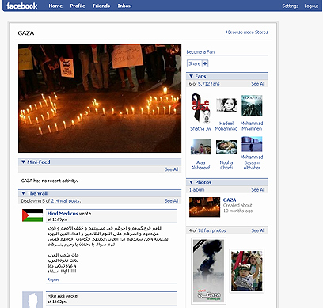Click the Become a Fan link
This screenshot has height=308, width=323.
pyautogui.click(x=200, y=52)
